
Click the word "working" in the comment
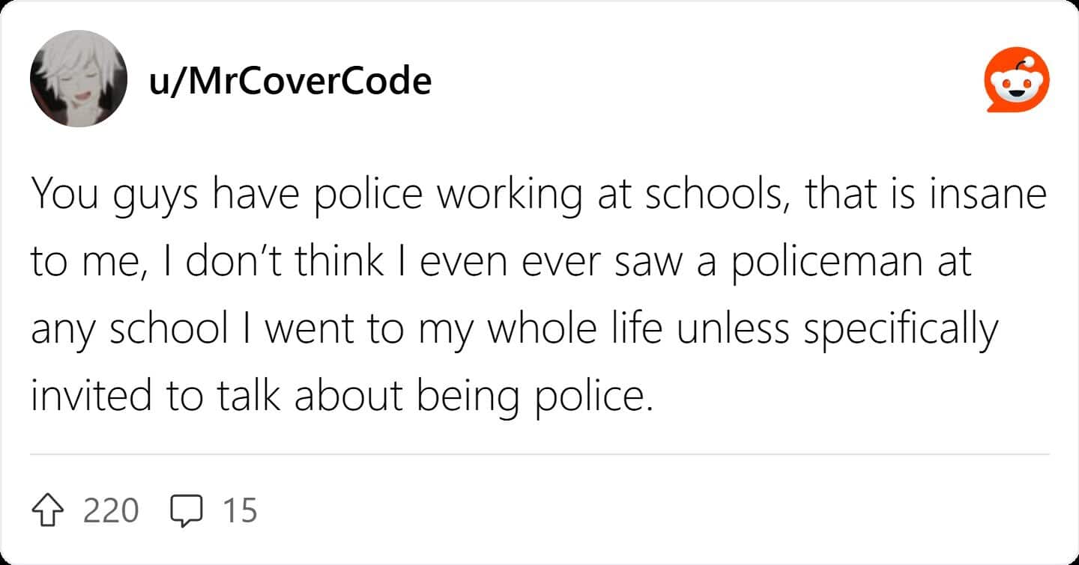[x=510, y=196]
